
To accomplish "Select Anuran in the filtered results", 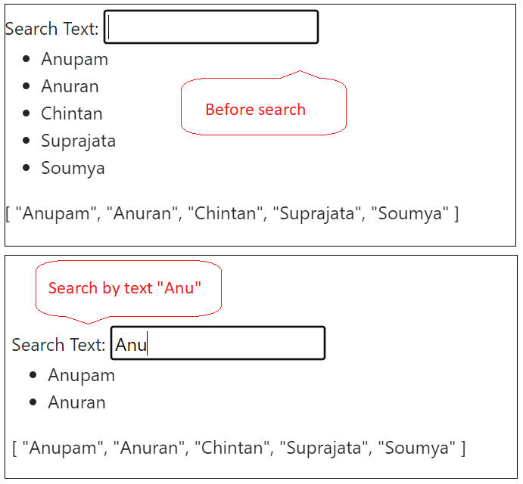I will (76, 402).
